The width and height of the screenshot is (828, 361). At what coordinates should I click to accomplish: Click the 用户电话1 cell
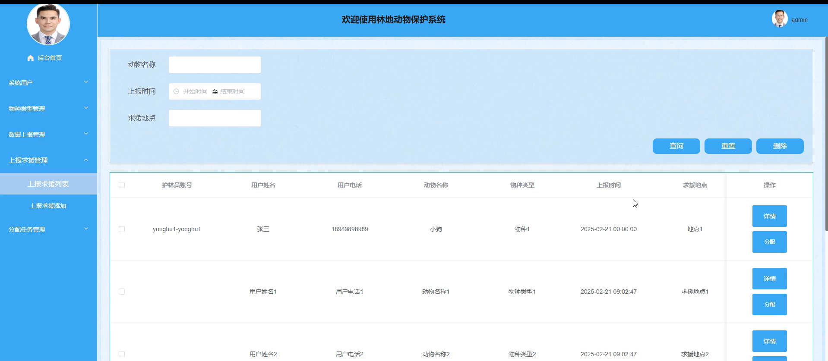(350, 292)
